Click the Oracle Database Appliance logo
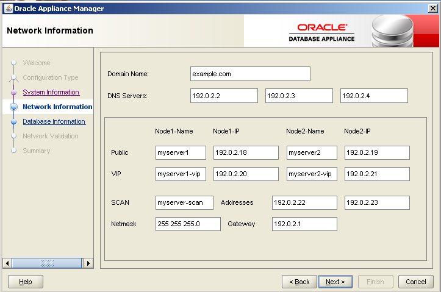This screenshot has height=292, width=441. [321, 32]
